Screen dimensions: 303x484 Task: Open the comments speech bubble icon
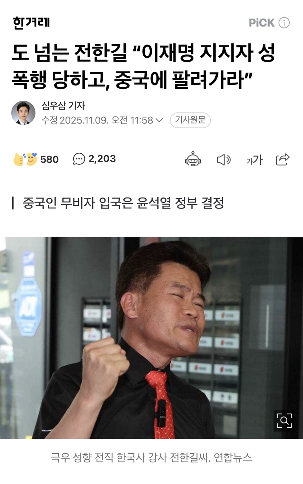tap(79, 159)
